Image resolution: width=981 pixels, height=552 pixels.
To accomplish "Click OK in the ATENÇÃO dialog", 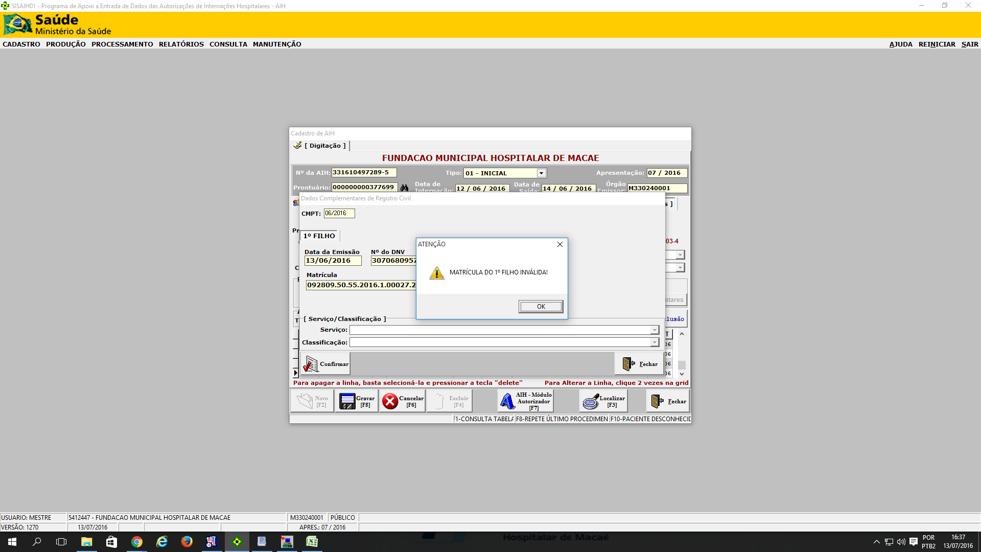I will pos(541,307).
